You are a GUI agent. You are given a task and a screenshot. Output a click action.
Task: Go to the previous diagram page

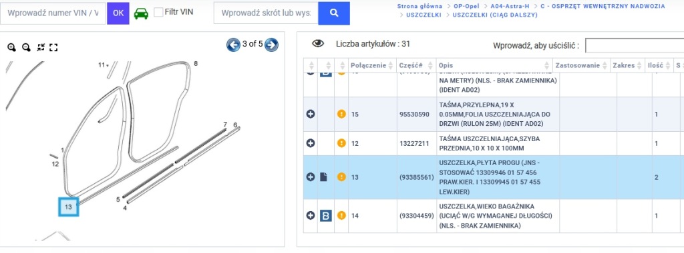tap(233, 45)
